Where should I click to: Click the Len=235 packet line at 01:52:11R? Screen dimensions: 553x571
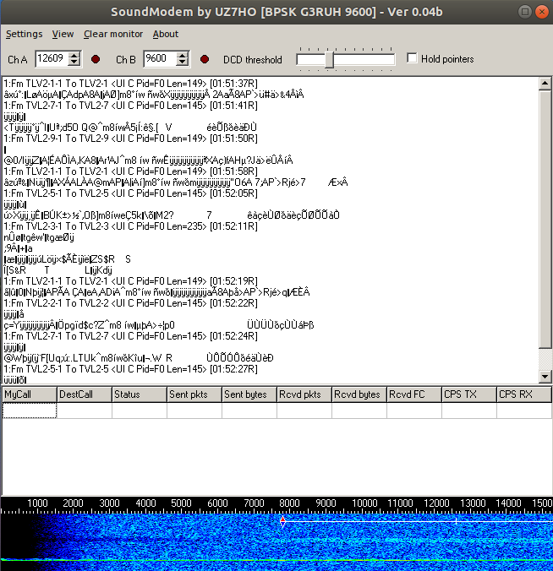tap(130, 226)
